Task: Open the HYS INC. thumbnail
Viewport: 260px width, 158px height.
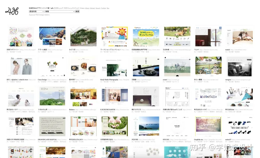Action: [177, 126]
